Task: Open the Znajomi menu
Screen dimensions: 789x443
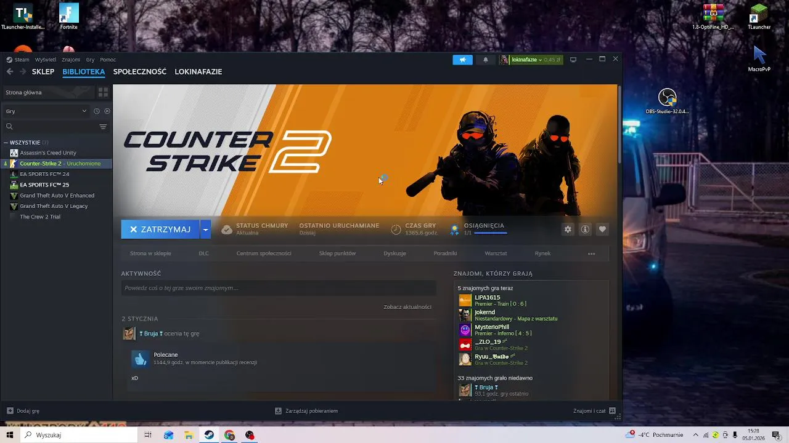Action: [x=71, y=60]
